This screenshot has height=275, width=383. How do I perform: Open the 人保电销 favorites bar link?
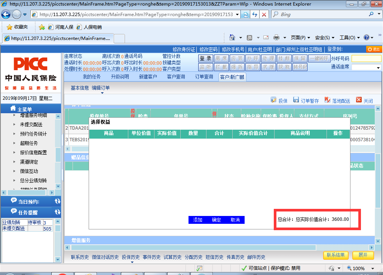[89, 27]
